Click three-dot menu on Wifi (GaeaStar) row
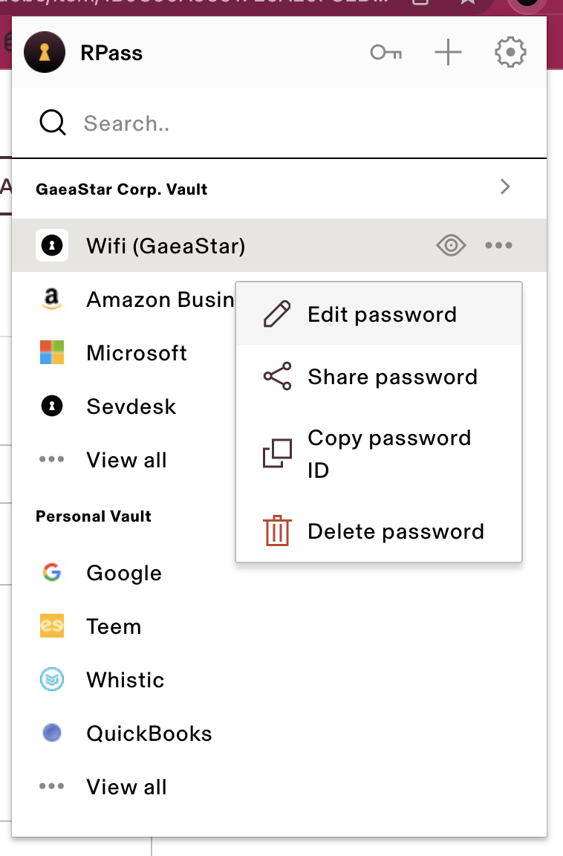Screen dimensions: 563x856 point(498,245)
